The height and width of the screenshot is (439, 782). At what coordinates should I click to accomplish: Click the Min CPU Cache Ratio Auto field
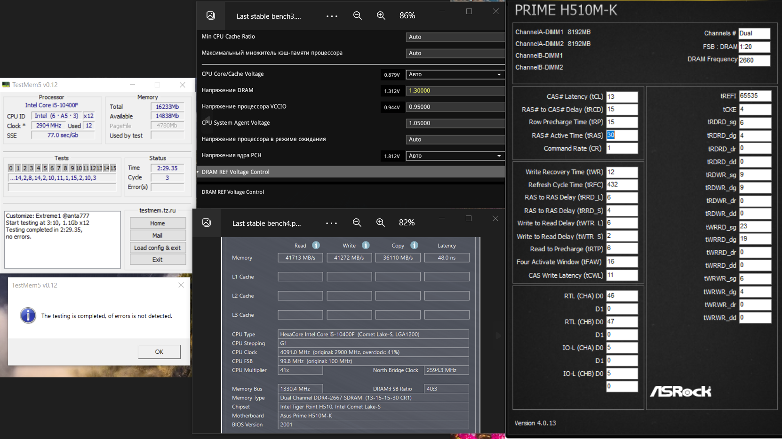point(455,37)
